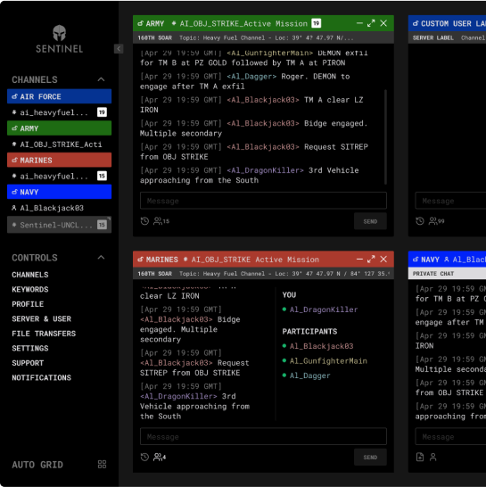Toggle the auto grid layout icon
This screenshot has width=486, height=487.
click(102, 465)
